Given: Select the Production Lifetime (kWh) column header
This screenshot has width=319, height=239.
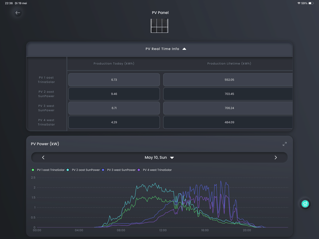Looking at the screenshot, I should [229, 64].
